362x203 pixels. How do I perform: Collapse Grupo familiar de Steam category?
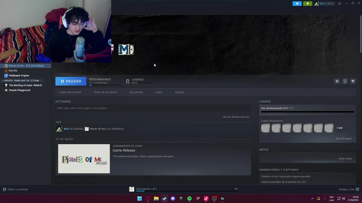[3, 81]
